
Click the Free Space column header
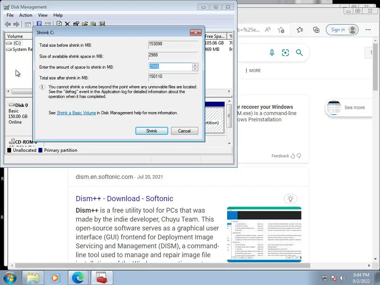[215, 36]
